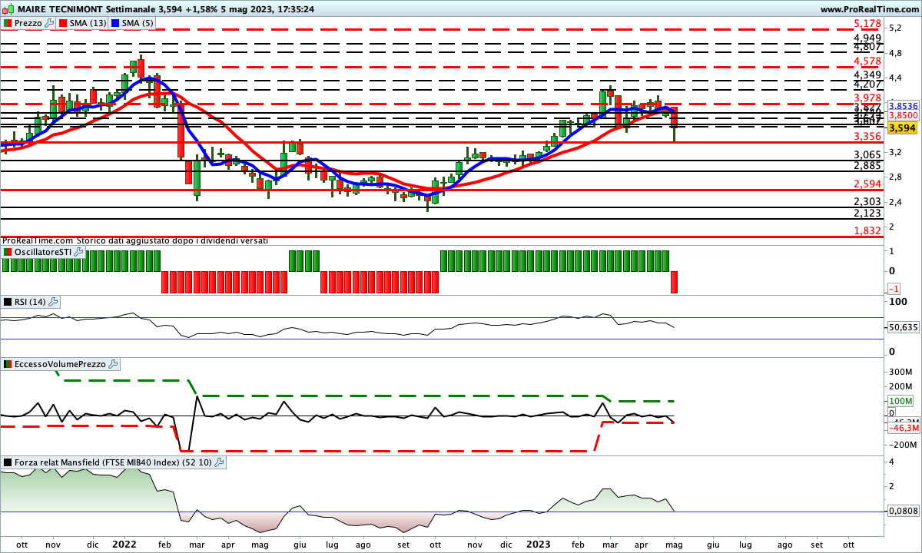Select the EccessoVolumePrezzo panel label
The height and width of the screenshot is (553, 922).
tap(60, 363)
